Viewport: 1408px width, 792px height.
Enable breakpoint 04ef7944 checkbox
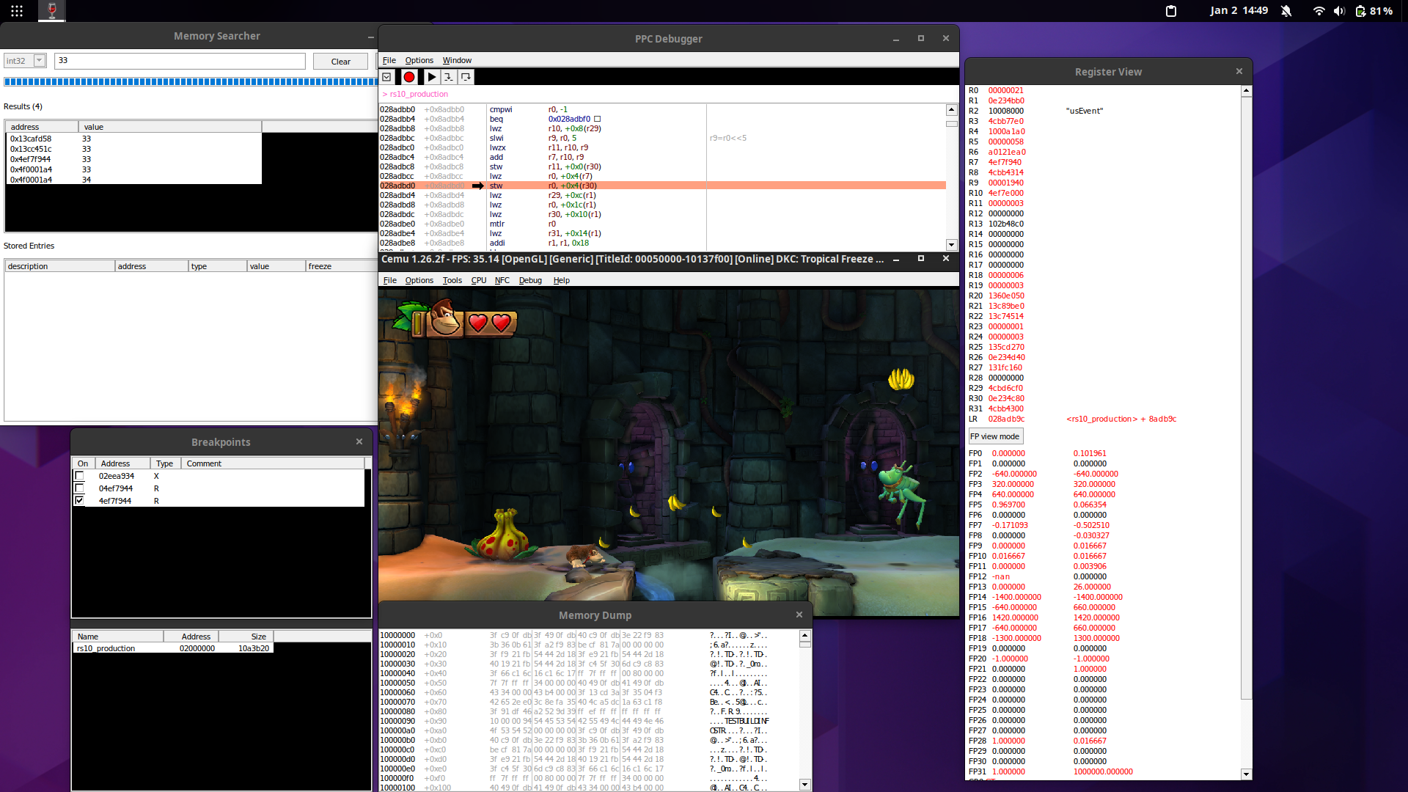(79, 488)
